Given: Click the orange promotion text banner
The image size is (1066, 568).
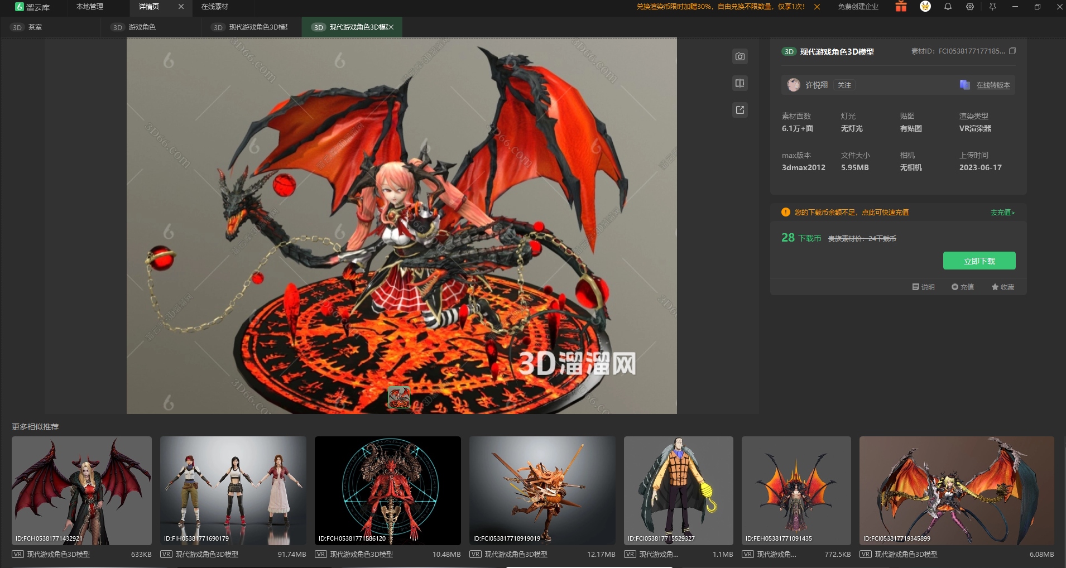Looking at the screenshot, I should [x=721, y=7].
